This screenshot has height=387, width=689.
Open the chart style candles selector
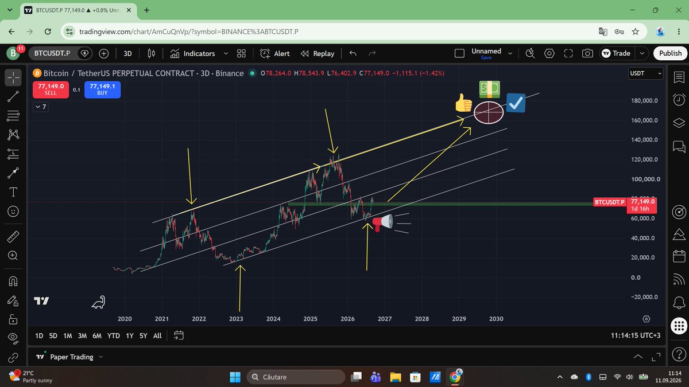[152, 53]
